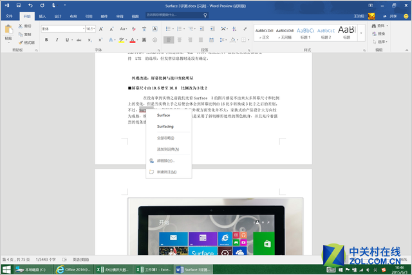Open the Find dropdown with binoculars
This screenshot has width=412, height=275.
click(x=380, y=26)
